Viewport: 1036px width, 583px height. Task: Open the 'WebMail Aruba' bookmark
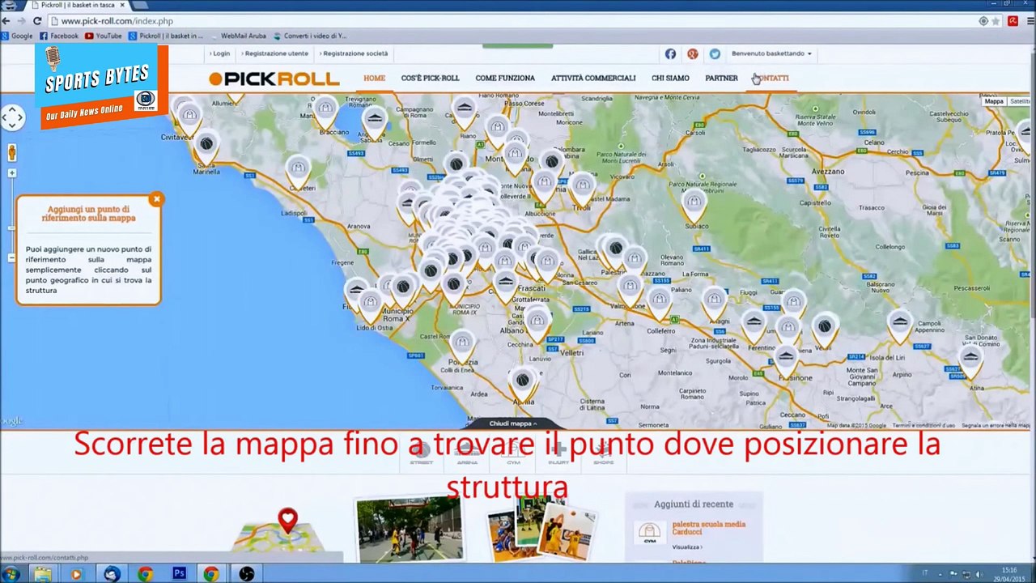238,36
